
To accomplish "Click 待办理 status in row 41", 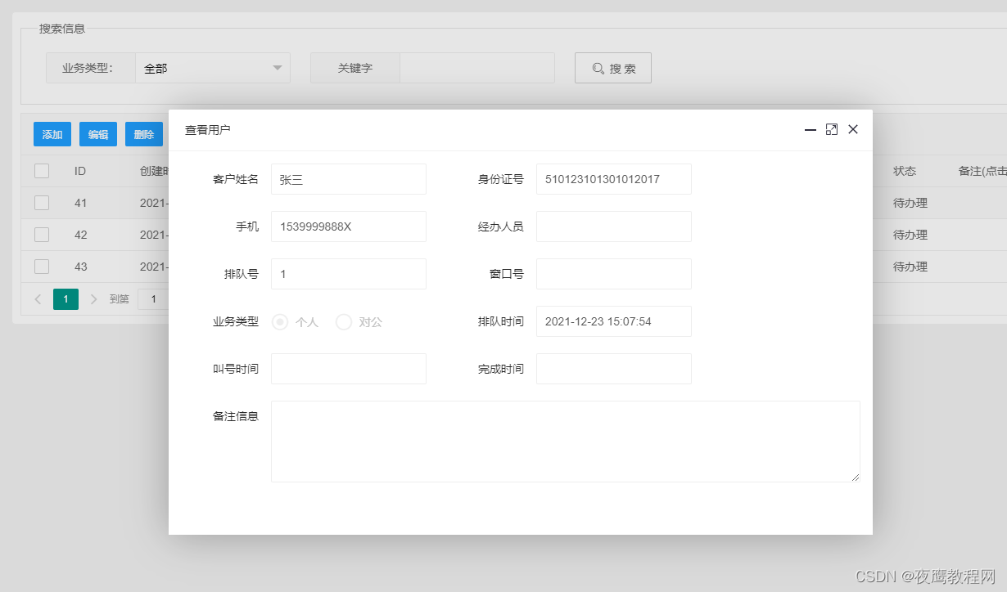I will coord(910,203).
